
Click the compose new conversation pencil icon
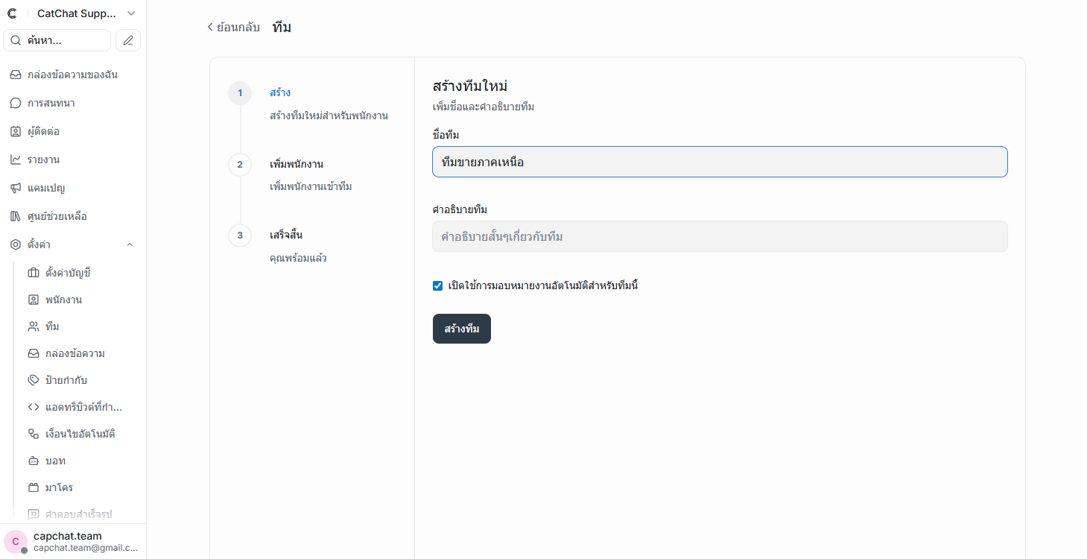point(128,40)
